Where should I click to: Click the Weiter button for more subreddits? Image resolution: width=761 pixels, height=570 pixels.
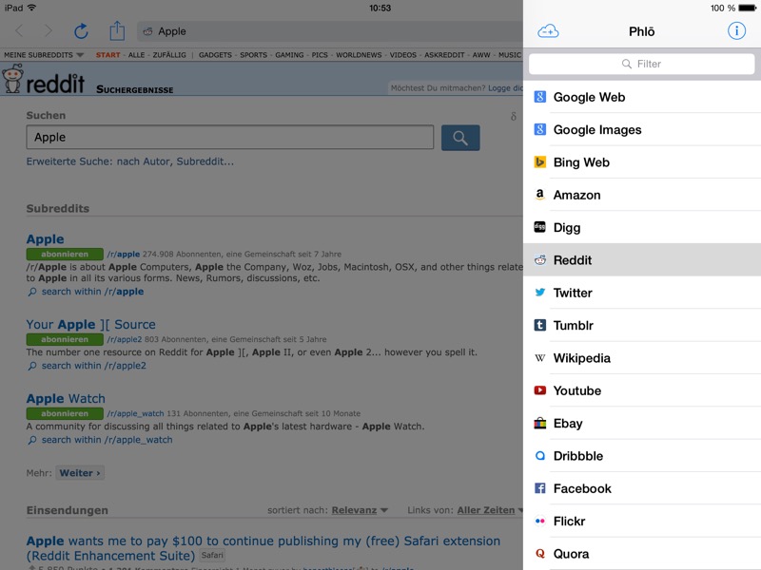tap(80, 473)
